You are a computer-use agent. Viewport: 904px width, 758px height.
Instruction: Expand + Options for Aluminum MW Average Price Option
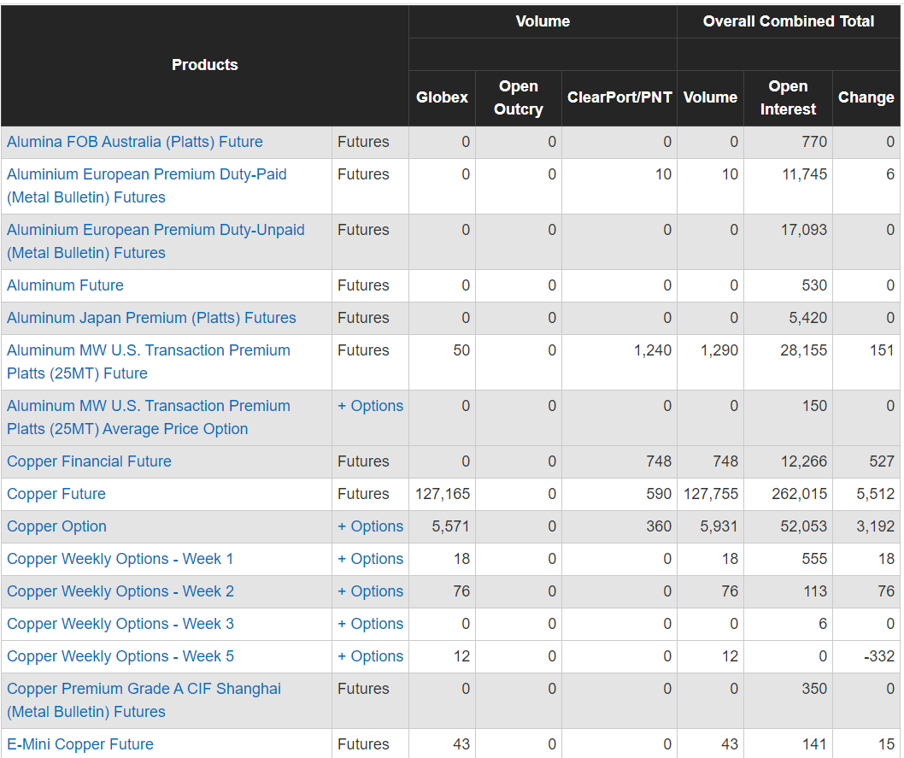coord(370,406)
